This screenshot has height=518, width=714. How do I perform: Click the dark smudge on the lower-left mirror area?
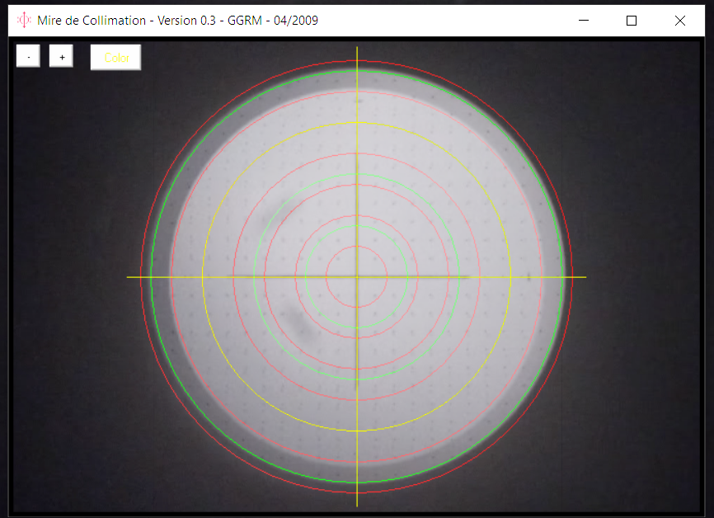(x=298, y=323)
